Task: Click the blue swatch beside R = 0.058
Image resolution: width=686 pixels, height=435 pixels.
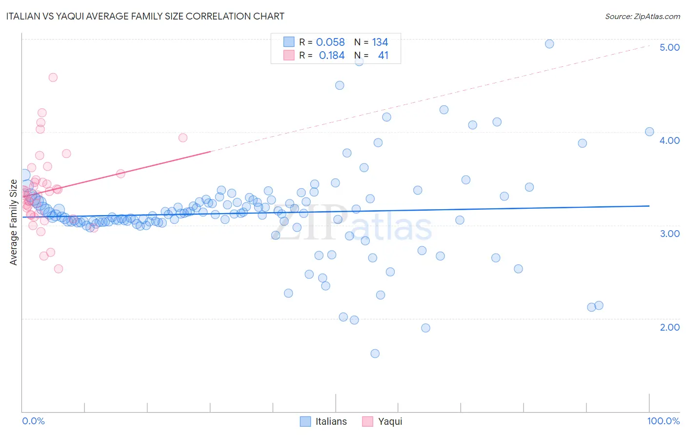Action: [x=289, y=42]
